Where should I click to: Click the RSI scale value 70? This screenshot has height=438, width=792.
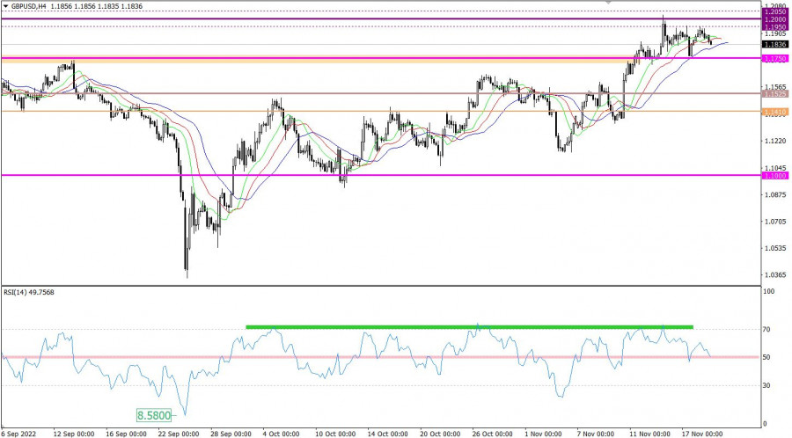click(766, 330)
